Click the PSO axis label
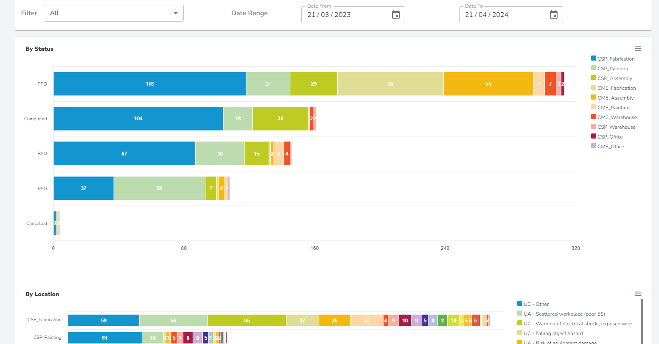659x344 pixels. pos(42,189)
